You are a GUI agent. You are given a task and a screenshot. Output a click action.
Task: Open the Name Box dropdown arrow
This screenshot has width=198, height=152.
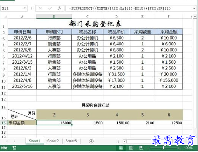point(25,8)
